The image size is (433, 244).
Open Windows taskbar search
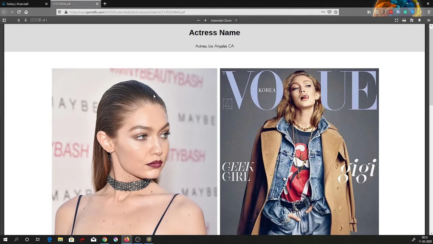(16, 240)
